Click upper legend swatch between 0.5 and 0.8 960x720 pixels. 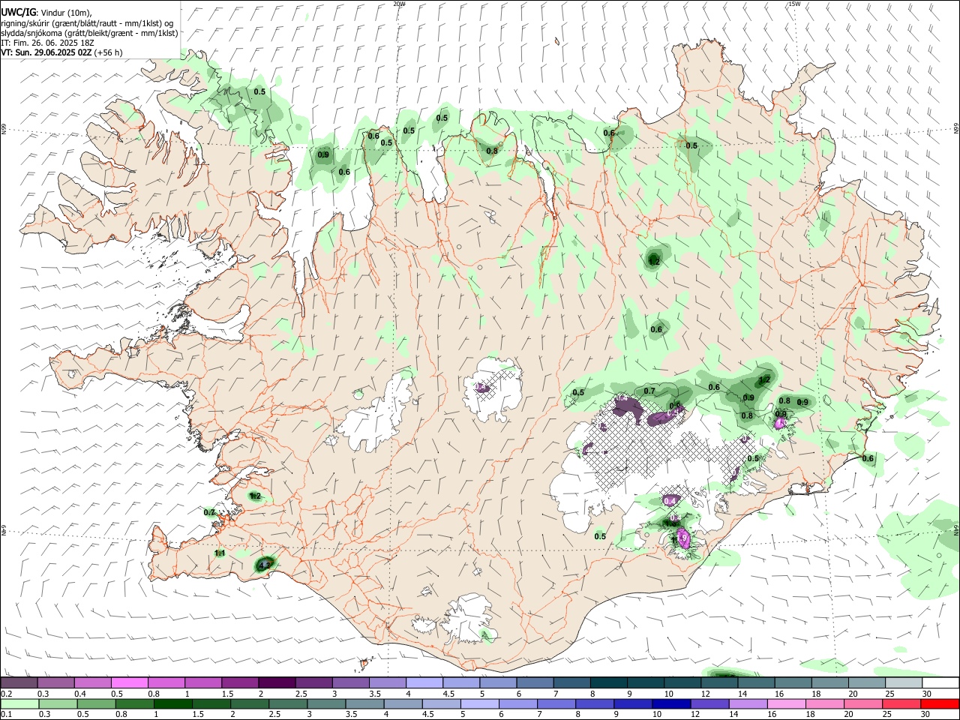tap(129, 682)
